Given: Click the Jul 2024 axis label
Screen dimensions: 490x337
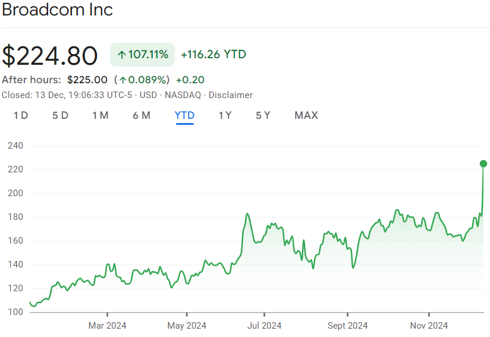Looking at the screenshot, I should tap(265, 326).
